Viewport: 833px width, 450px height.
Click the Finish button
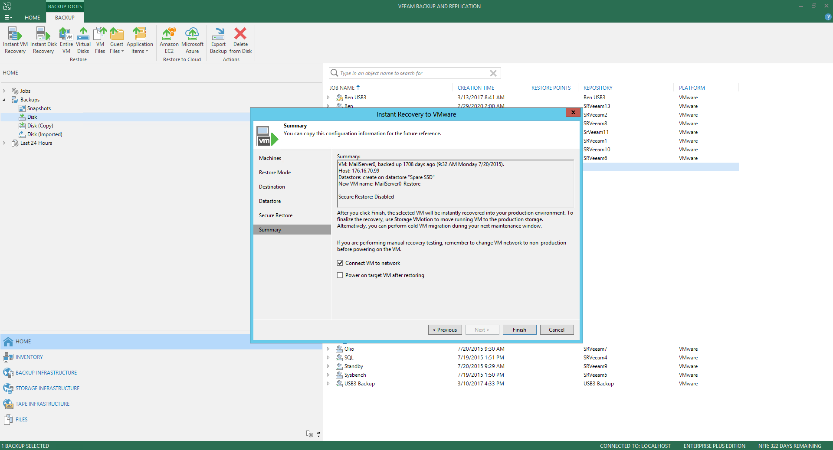click(519, 330)
